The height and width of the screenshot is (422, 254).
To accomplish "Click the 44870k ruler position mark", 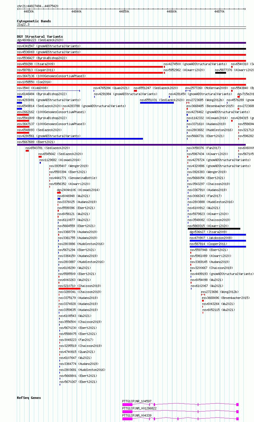I will click(x=219, y=11).
